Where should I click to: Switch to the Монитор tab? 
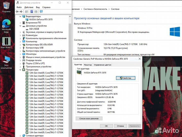tap(88, 65)
